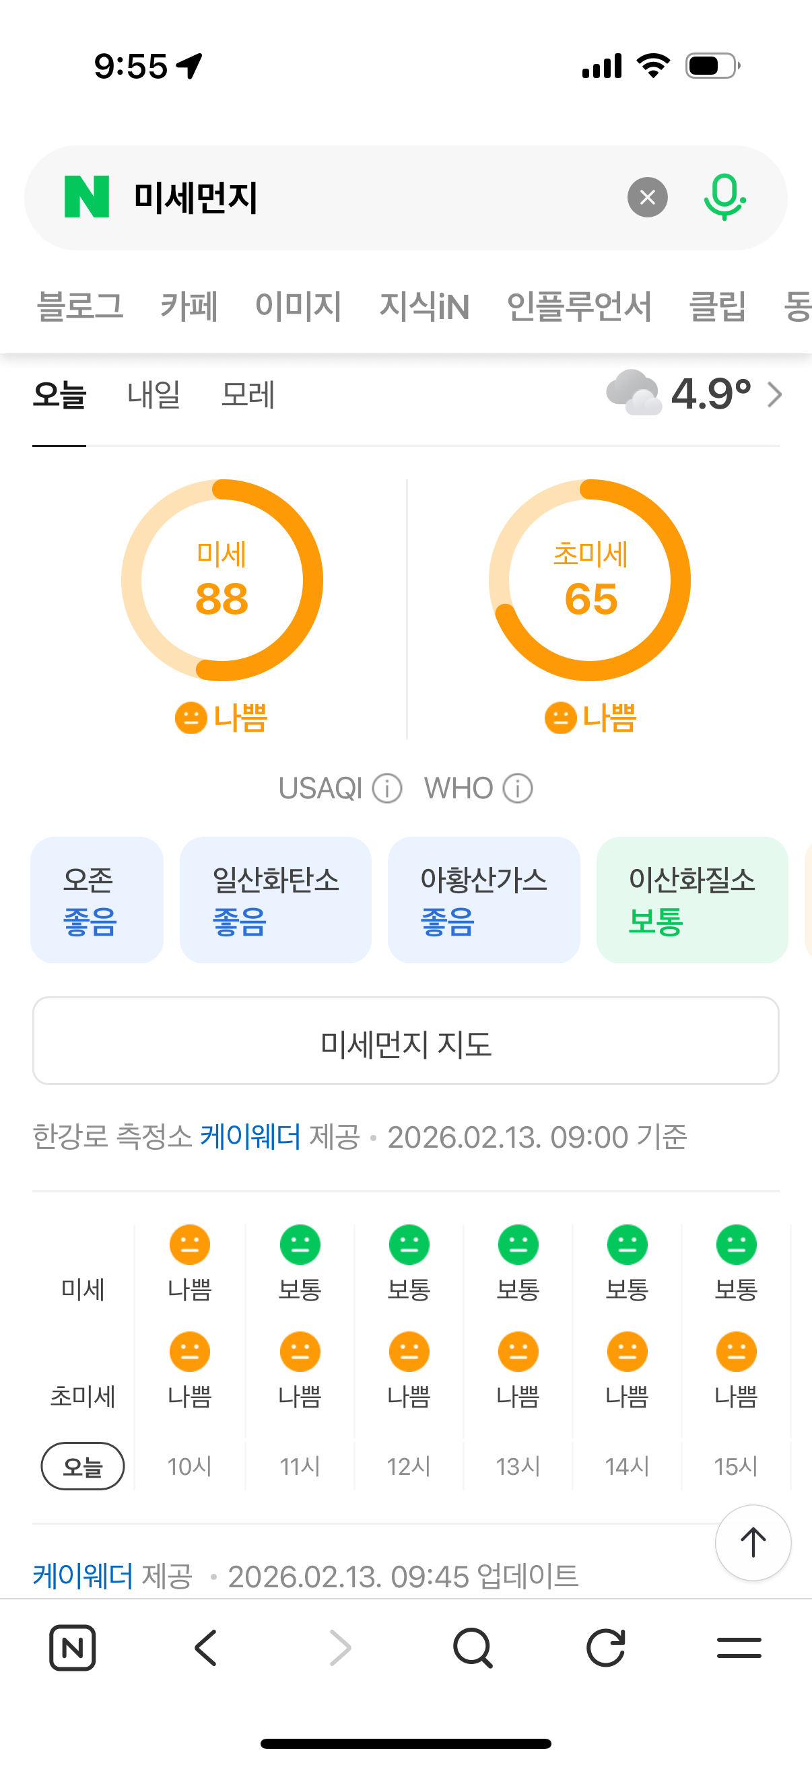The width and height of the screenshot is (812, 1765).
Task: Go back with the left arrow
Action: [x=205, y=1647]
